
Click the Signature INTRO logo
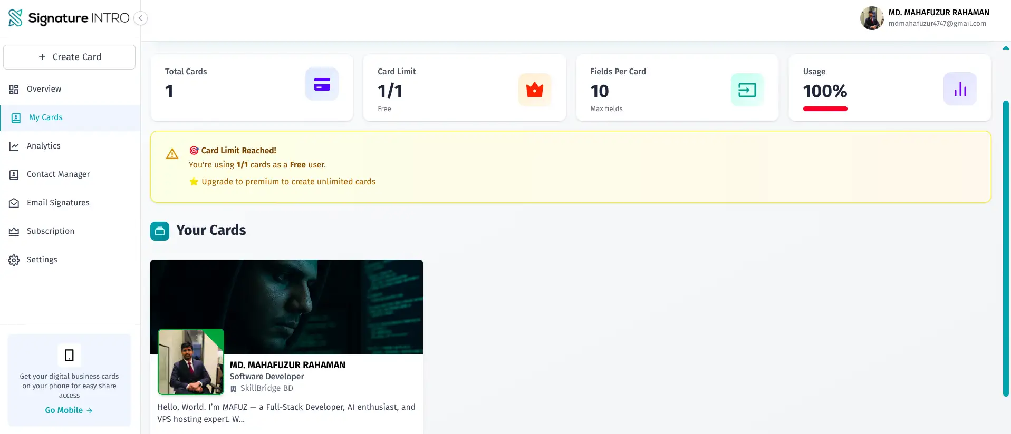tap(69, 18)
